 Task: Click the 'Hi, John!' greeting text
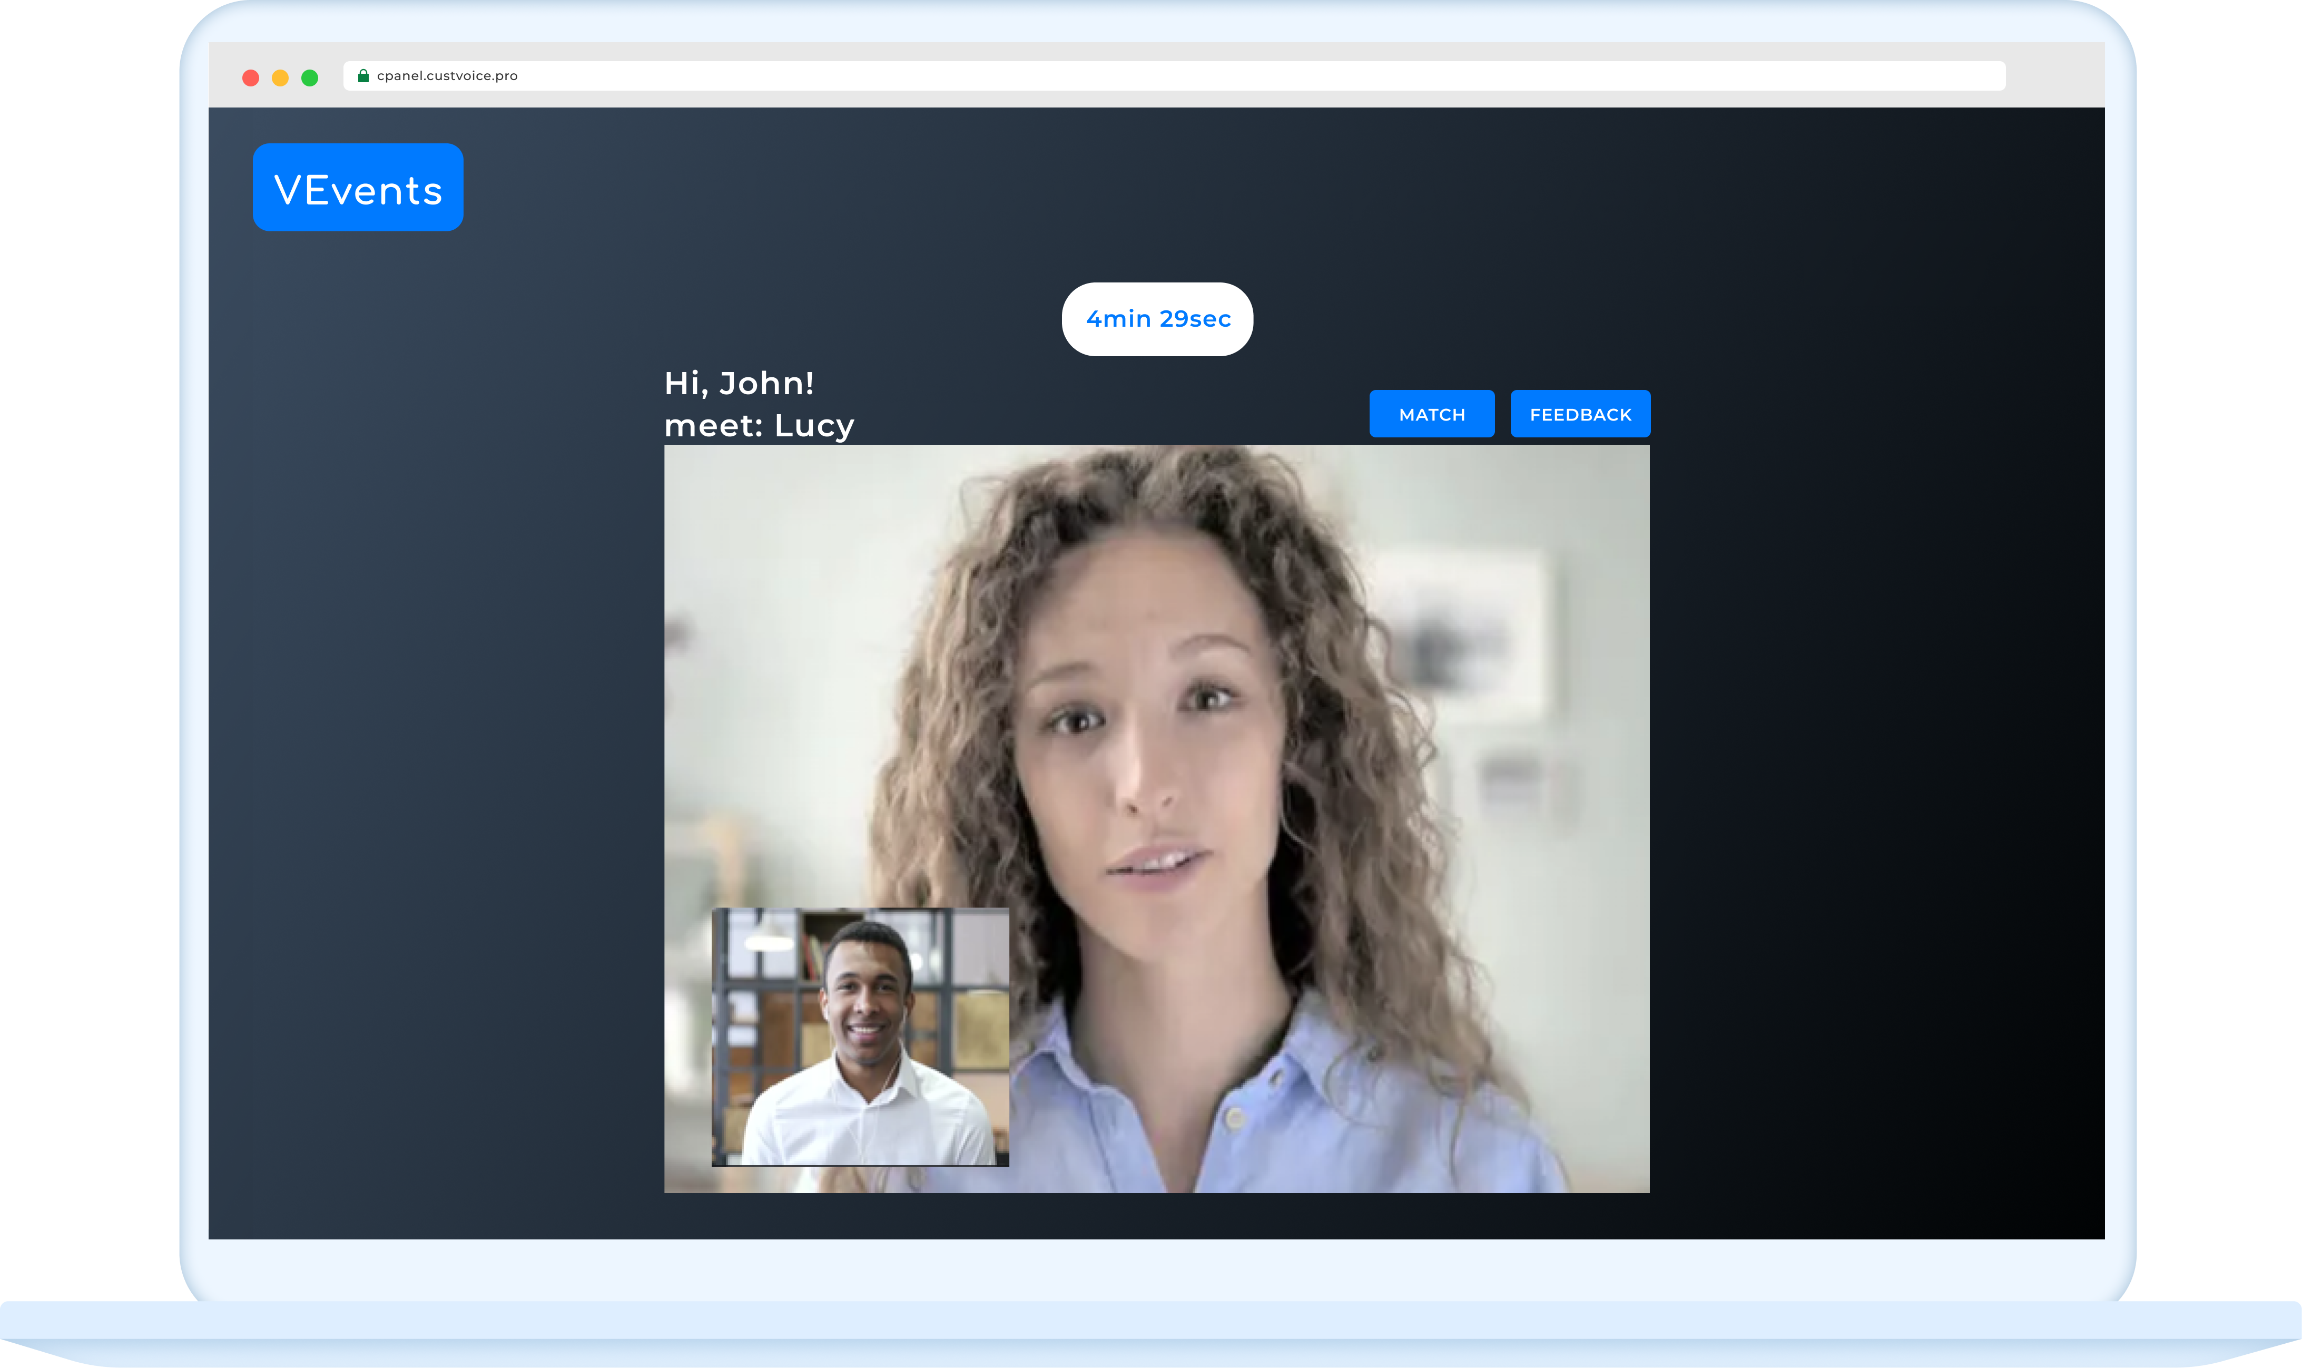tap(739, 384)
